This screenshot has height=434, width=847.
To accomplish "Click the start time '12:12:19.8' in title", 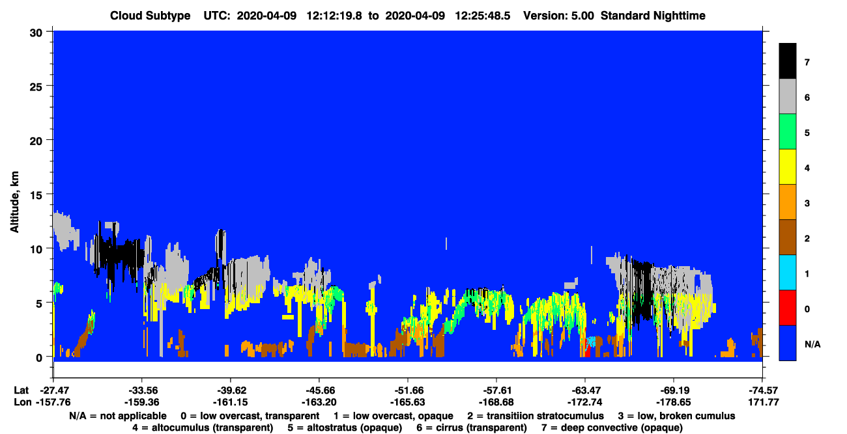I will 336,16.
